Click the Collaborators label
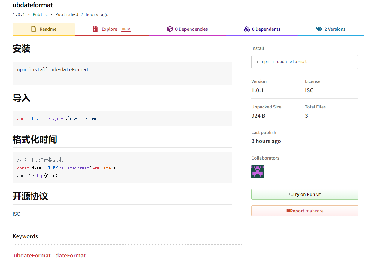This screenshot has height=262, width=372. [265, 158]
